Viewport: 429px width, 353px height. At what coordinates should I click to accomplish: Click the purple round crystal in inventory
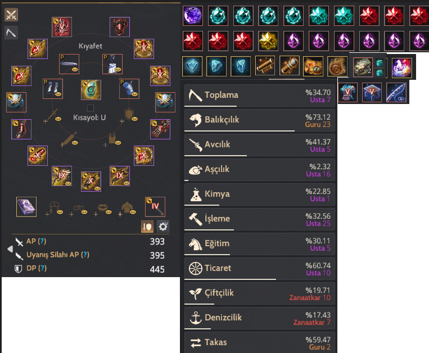point(193,16)
